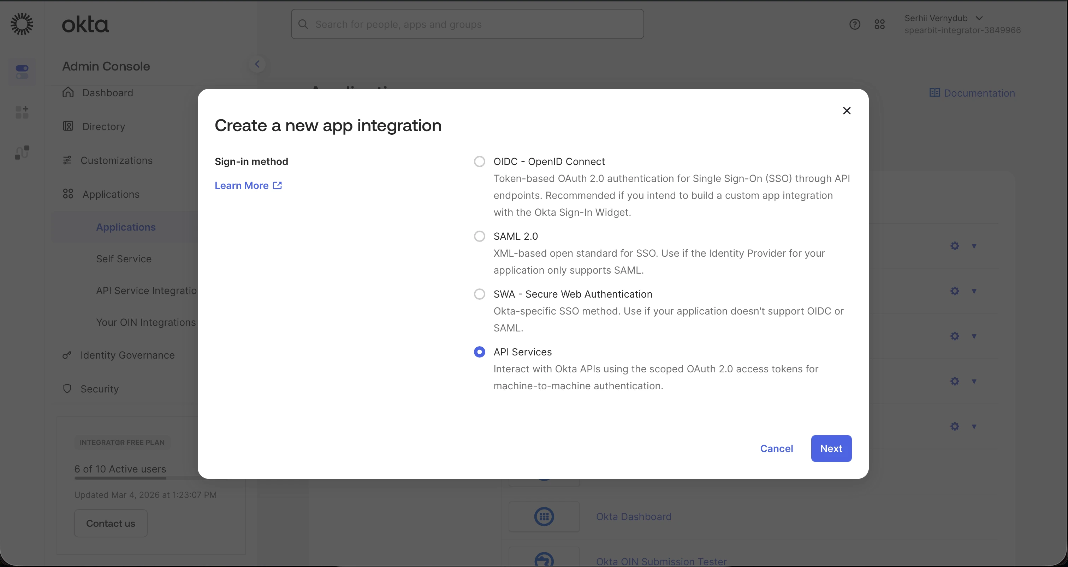Open Self Service menu item
The height and width of the screenshot is (567, 1068).
(124, 259)
